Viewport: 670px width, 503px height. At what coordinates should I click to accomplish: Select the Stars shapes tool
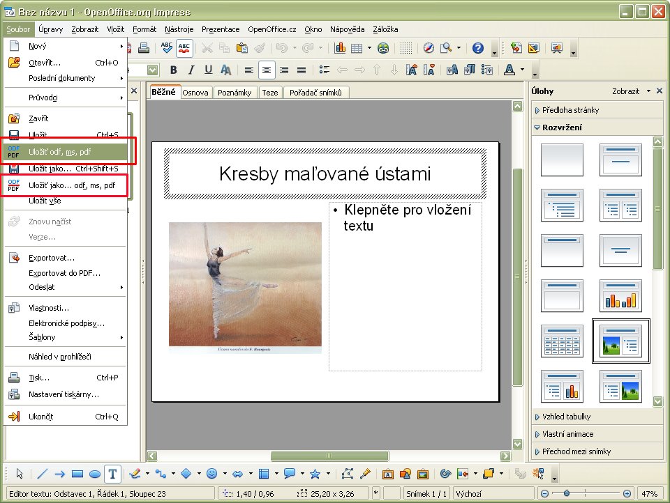click(315, 474)
